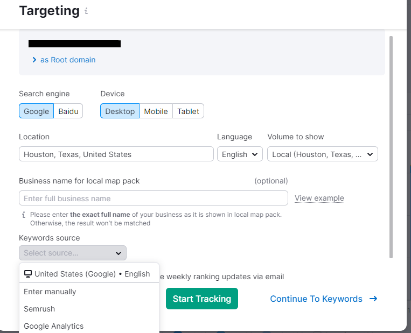Click the arrow icon after Continue To Keywords
411x333 pixels.
(373, 299)
